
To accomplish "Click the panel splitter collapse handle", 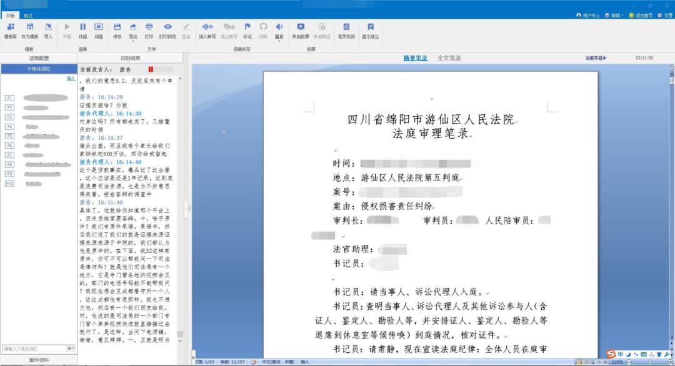I will click(x=187, y=209).
